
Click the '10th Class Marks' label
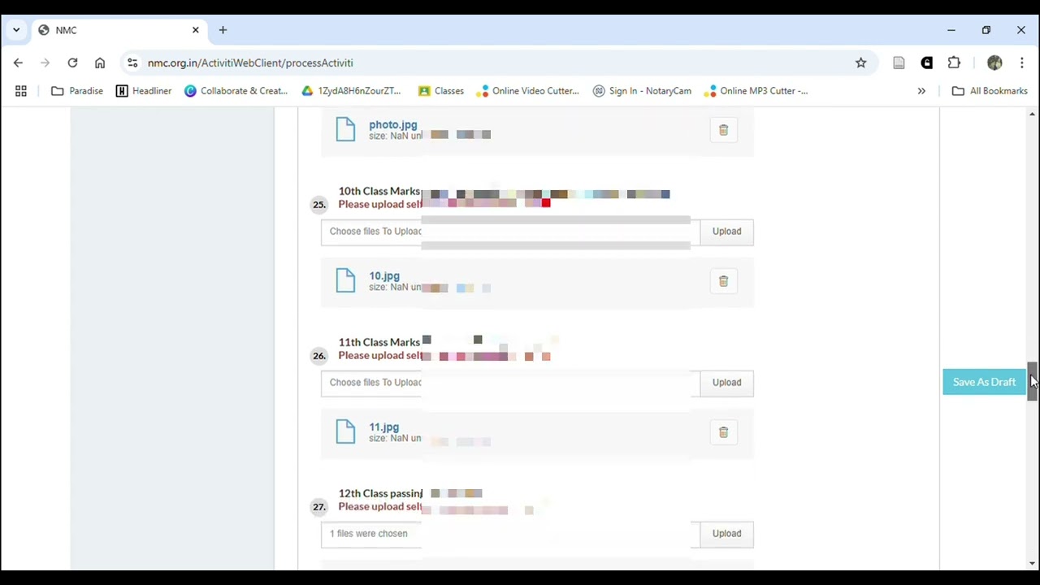coord(379,192)
